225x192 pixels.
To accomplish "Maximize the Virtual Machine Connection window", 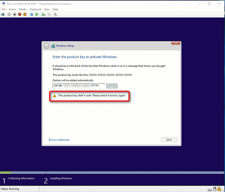I will [x=209, y=4].
